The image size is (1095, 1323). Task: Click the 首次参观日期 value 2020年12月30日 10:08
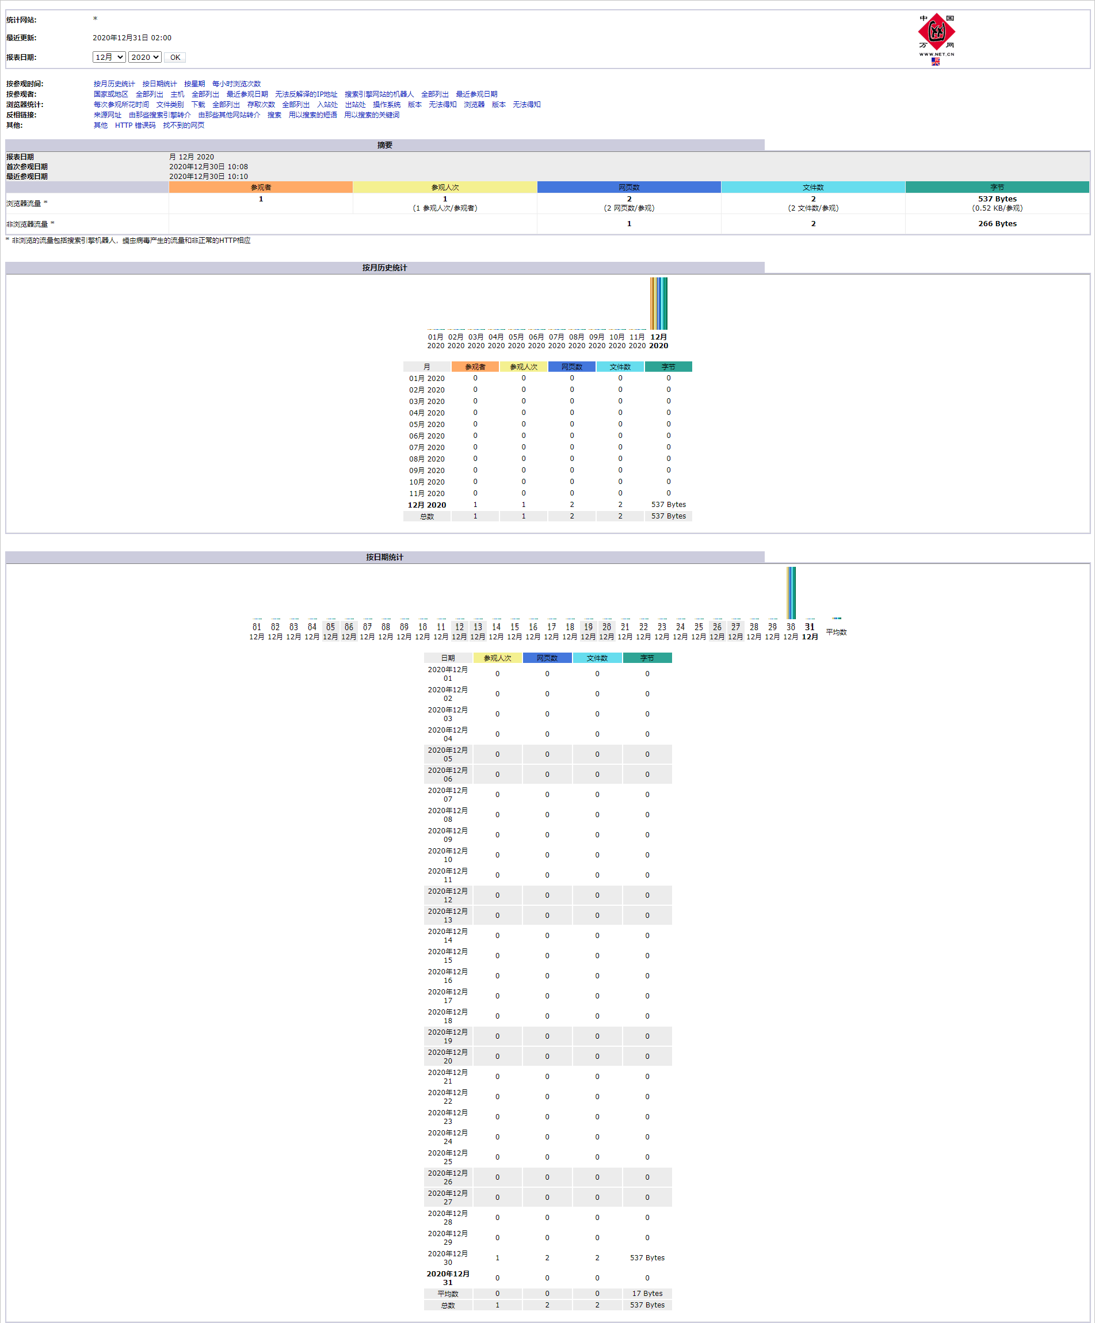coord(208,167)
